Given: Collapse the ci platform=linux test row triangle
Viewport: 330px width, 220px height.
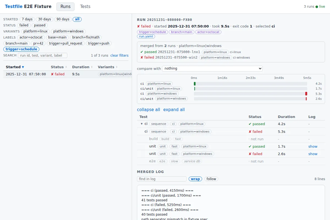Looking at the screenshot, I should (142, 124).
